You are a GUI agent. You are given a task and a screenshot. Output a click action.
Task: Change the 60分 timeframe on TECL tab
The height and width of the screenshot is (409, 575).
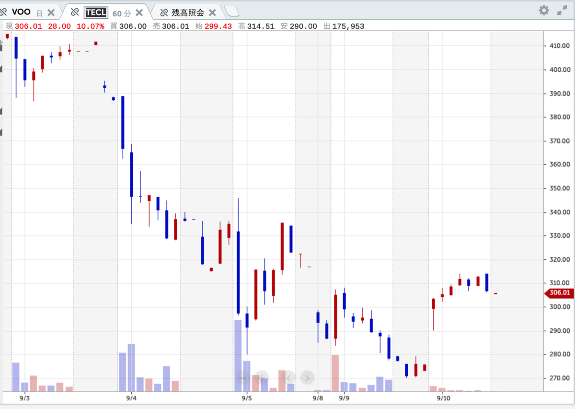pos(122,12)
